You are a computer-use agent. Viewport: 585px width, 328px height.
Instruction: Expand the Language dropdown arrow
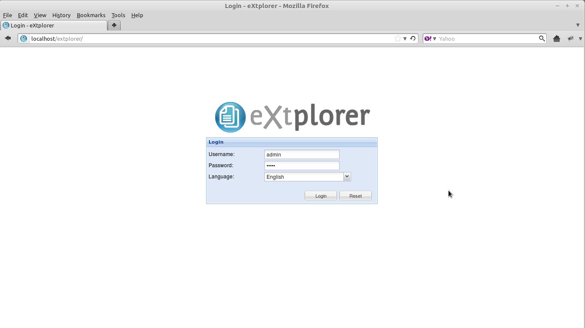(347, 177)
